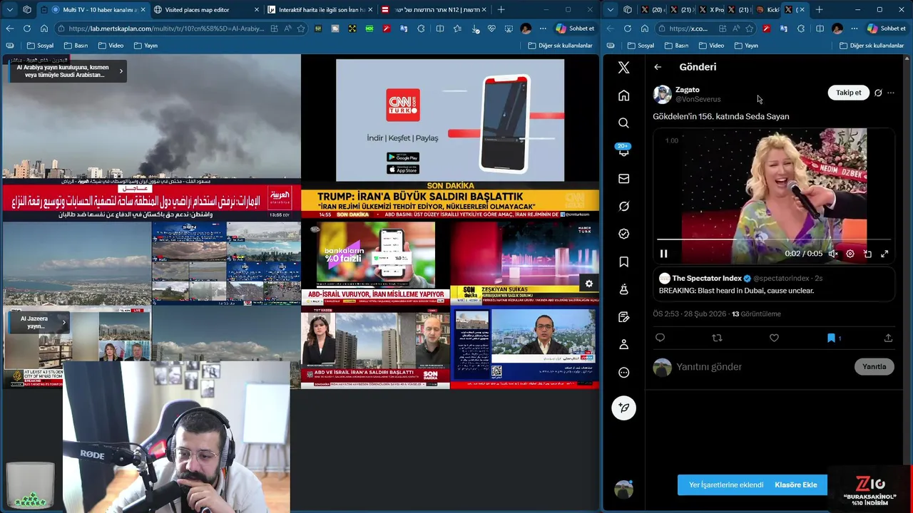Seek on the video progress bar
Screen dimensions: 913x513
coord(773,240)
